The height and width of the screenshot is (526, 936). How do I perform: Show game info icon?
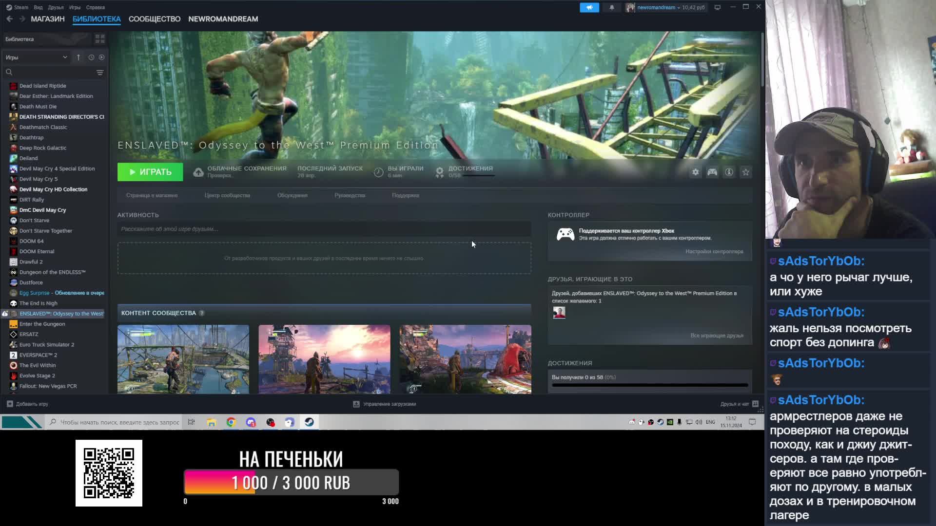pos(729,172)
